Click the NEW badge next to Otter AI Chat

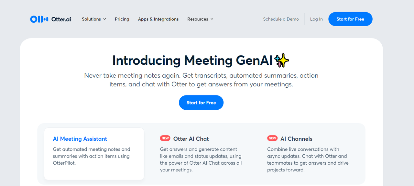[x=165, y=138]
